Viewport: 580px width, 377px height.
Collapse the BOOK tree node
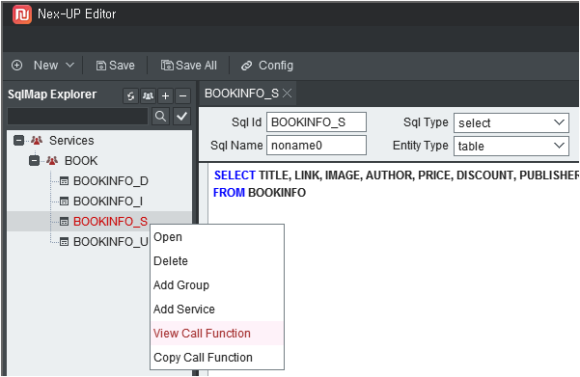(x=35, y=161)
